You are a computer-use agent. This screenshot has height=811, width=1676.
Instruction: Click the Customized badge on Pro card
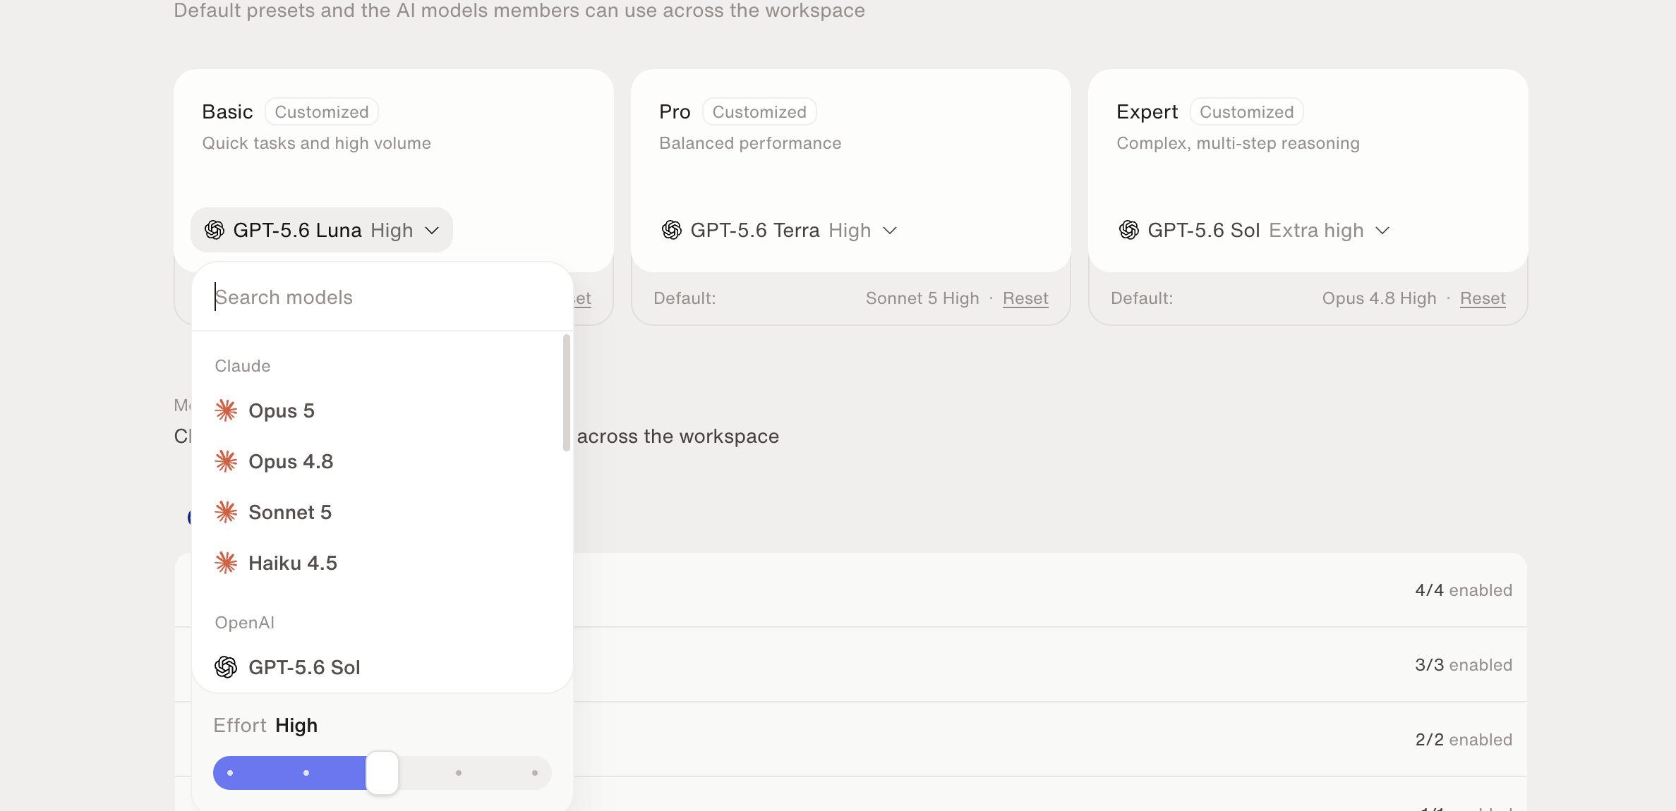click(759, 112)
